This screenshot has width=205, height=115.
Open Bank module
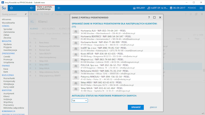coord(6,72)
